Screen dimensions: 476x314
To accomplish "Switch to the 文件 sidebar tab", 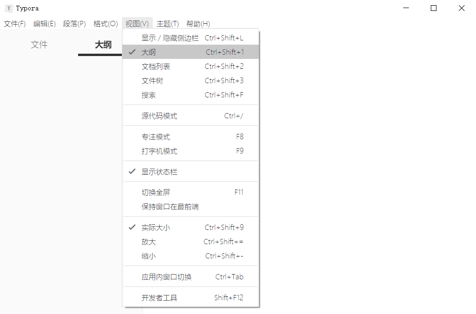I will tap(39, 45).
